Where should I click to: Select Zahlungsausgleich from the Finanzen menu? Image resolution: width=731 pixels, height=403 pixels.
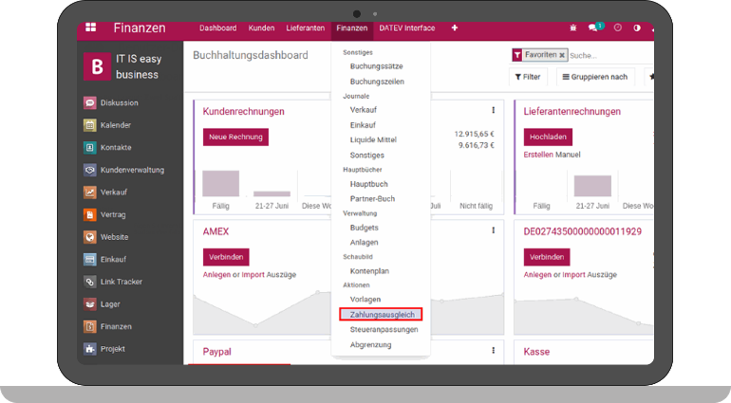point(380,314)
